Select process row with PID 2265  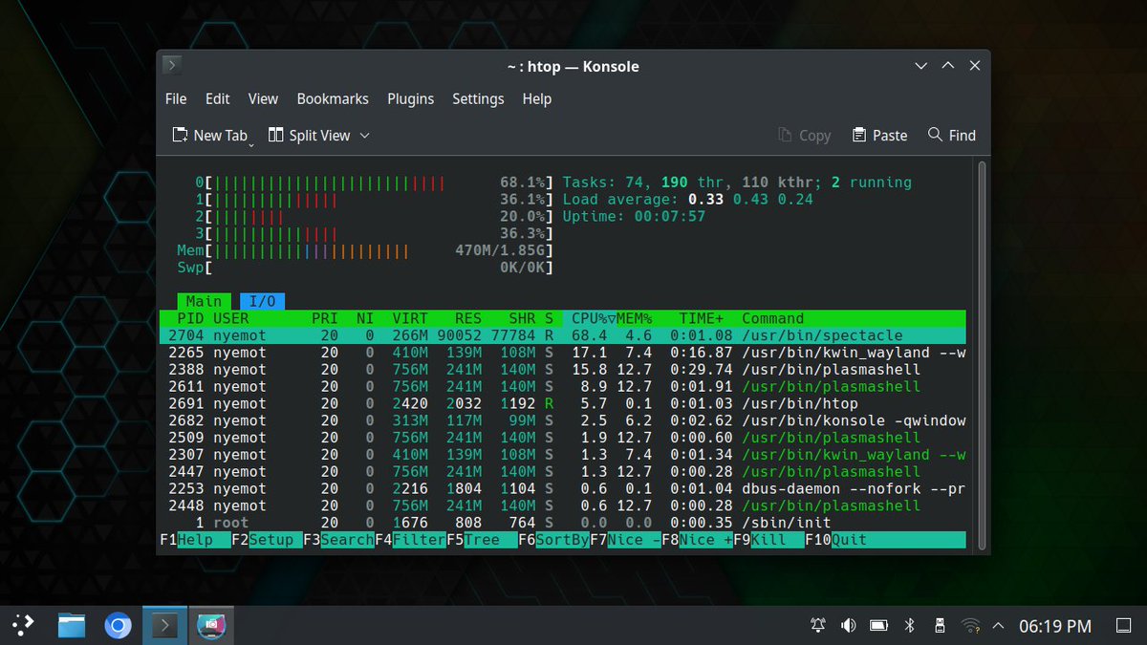click(x=562, y=353)
